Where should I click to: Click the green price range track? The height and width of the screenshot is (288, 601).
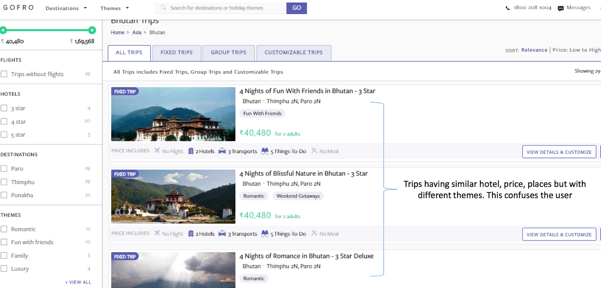[48, 30]
